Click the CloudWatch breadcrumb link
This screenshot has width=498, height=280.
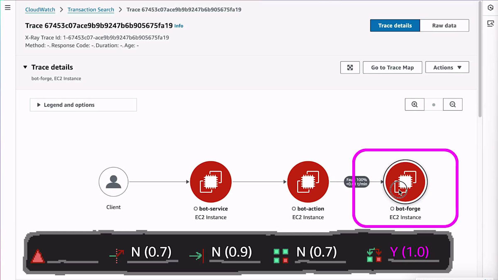tap(40, 10)
